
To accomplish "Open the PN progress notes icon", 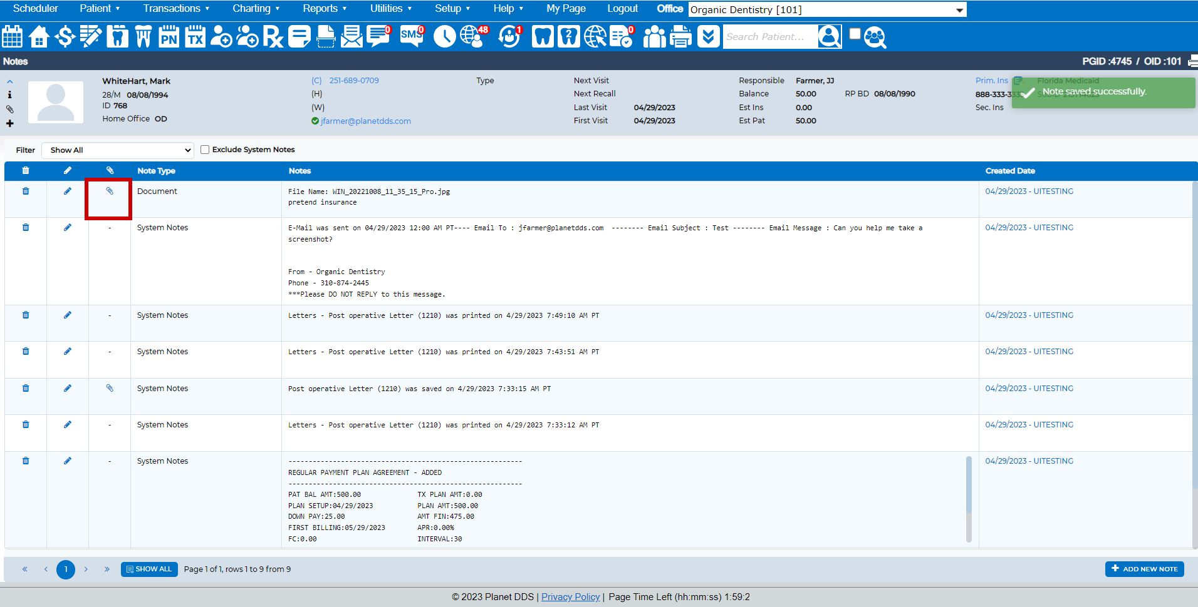I will tap(169, 37).
